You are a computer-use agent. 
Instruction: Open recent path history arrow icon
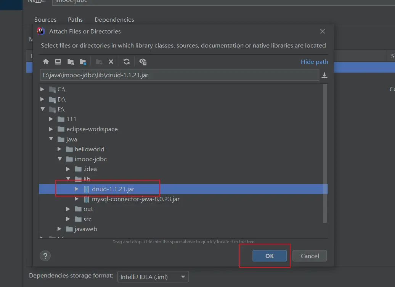(324, 75)
